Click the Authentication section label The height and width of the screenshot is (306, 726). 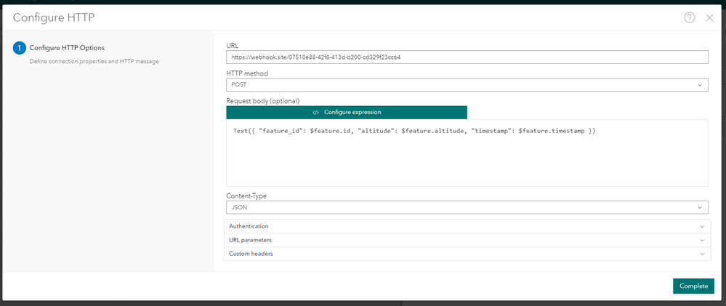(x=249, y=227)
